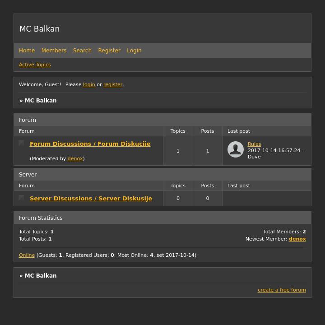This screenshot has height=325, width=325.
Task: Go to the Search page
Action: click(82, 51)
